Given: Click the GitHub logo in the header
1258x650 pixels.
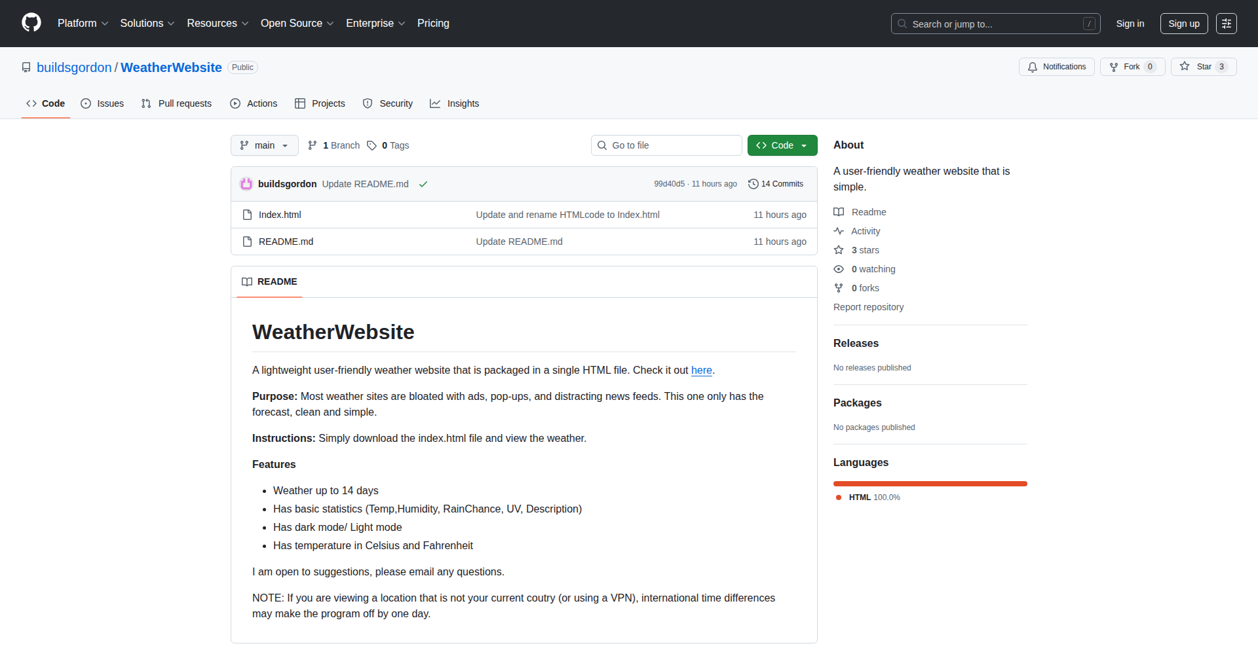Looking at the screenshot, I should click(31, 23).
